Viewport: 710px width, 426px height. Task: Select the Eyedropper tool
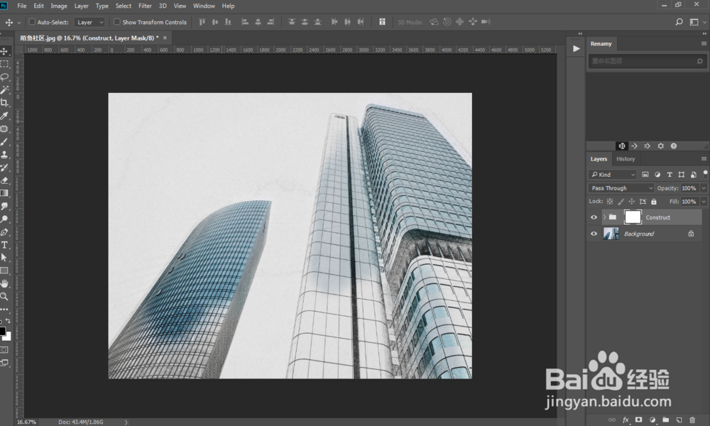[4, 116]
